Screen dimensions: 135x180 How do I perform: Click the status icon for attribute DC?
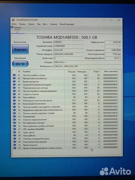click(14, 132)
